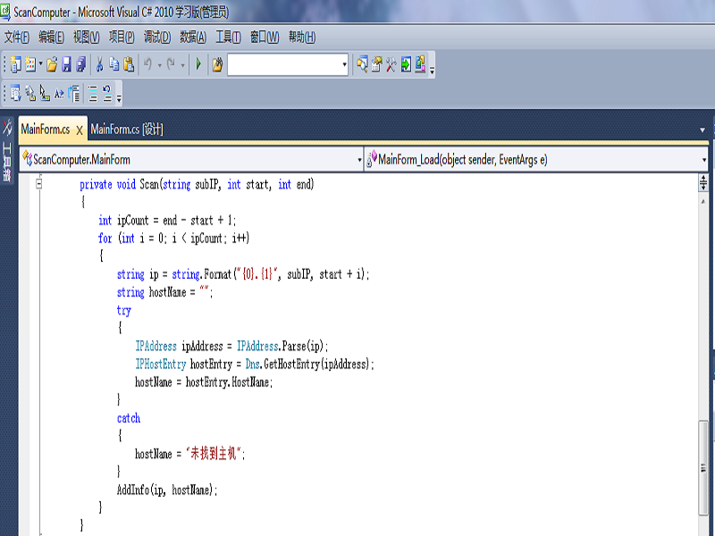Save the file with the floppy icon
The image size is (715, 536).
66,64
